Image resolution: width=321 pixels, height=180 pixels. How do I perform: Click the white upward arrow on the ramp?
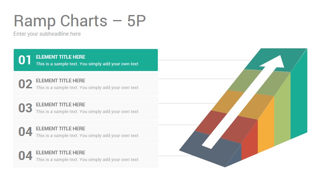pos(243,102)
